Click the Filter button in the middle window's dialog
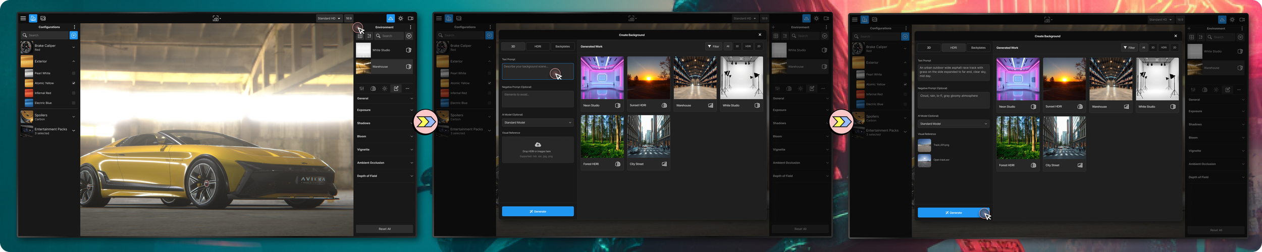This screenshot has width=1262, height=252. 713,46
